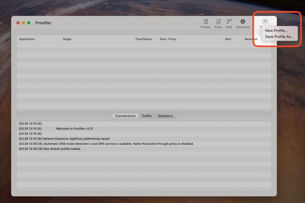Click the Application column header
This screenshot has width=305, height=203.
tap(27, 39)
